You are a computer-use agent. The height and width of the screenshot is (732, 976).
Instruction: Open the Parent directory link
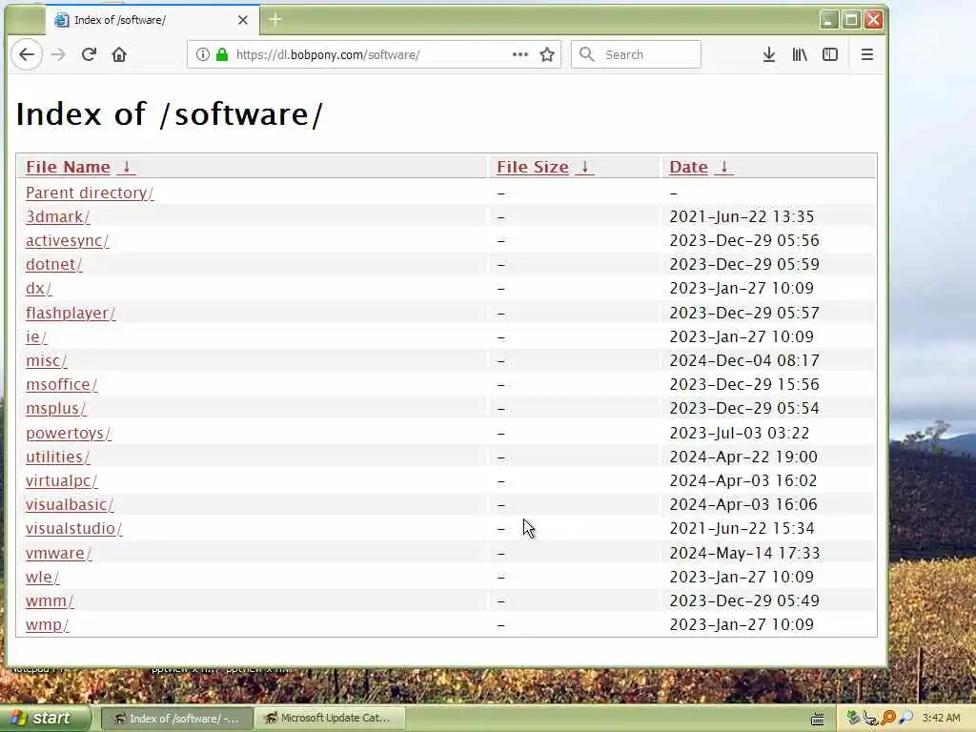click(90, 193)
